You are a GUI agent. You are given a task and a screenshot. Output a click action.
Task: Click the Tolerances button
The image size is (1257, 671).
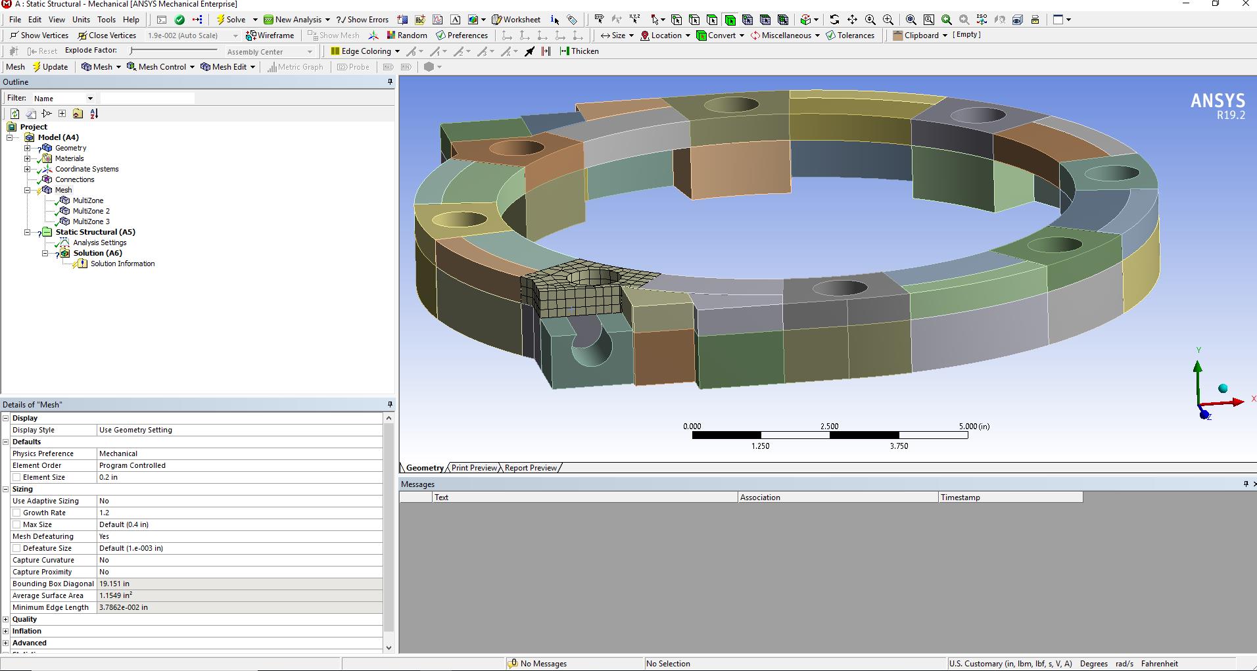click(x=850, y=35)
